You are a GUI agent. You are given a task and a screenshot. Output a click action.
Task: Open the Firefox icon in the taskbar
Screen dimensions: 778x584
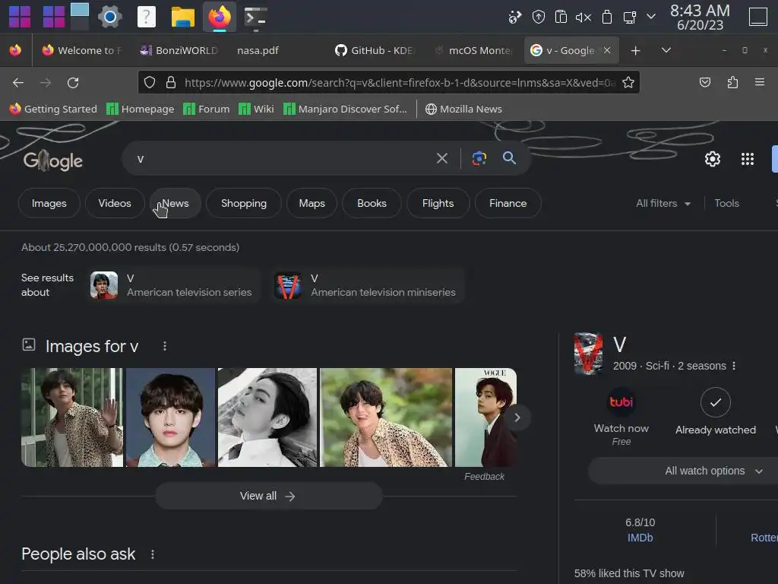tap(220, 17)
